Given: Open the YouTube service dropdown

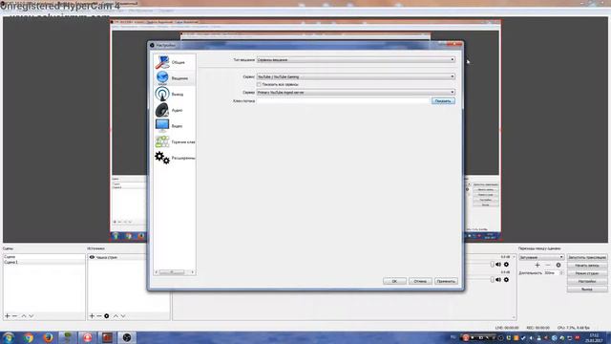Looking at the screenshot, I should point(356,76).
